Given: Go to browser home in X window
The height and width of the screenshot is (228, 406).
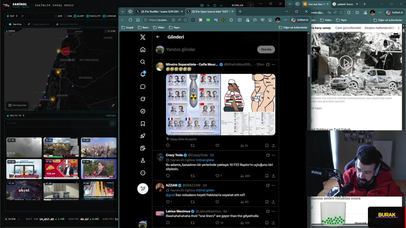Looking at the screenshot, I should pyautogui.click(x=138, y=20).
